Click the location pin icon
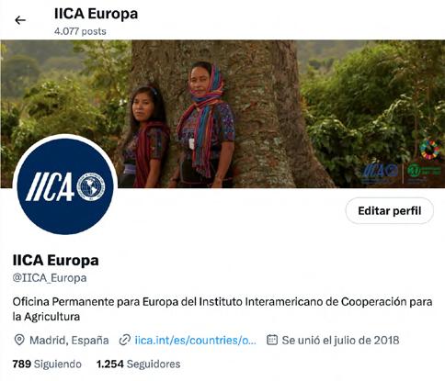This screenshot has width=445, height=381. (19, 340)
